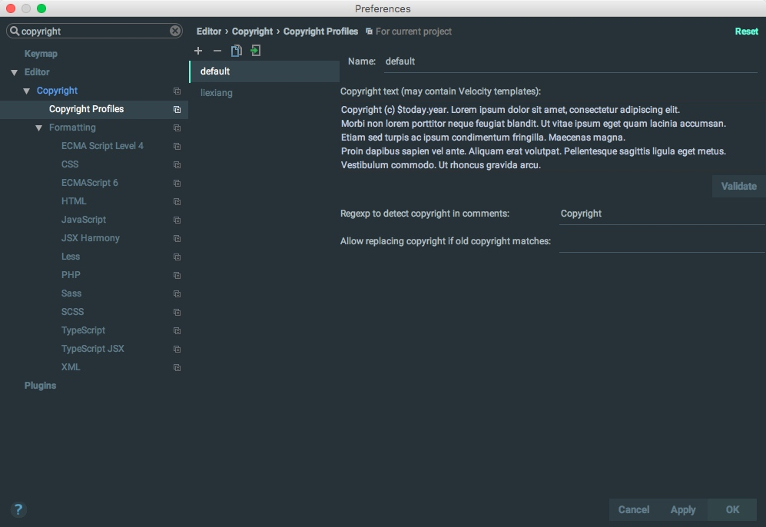
Task: Confirm with the OK button
Action: (x=732, y=509)
